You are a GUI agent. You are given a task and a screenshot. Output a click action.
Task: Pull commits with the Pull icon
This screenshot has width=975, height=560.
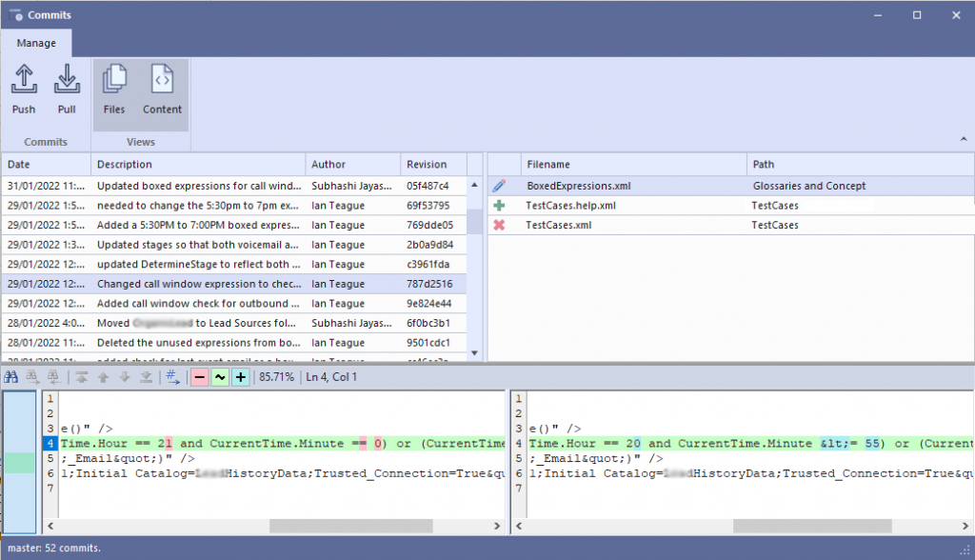tap(67, 89)
